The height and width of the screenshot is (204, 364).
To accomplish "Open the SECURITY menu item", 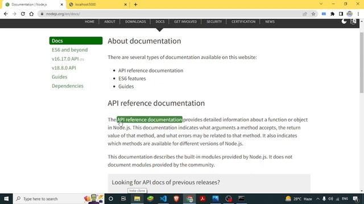I will [214, 22].
